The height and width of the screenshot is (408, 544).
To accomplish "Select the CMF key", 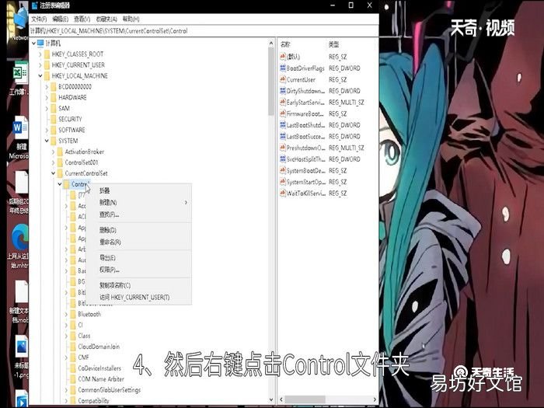I will tap(83, 357).
